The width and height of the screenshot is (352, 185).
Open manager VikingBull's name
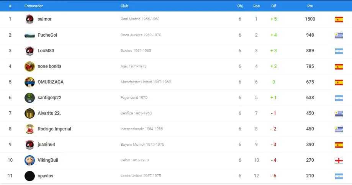coord(48,160)
